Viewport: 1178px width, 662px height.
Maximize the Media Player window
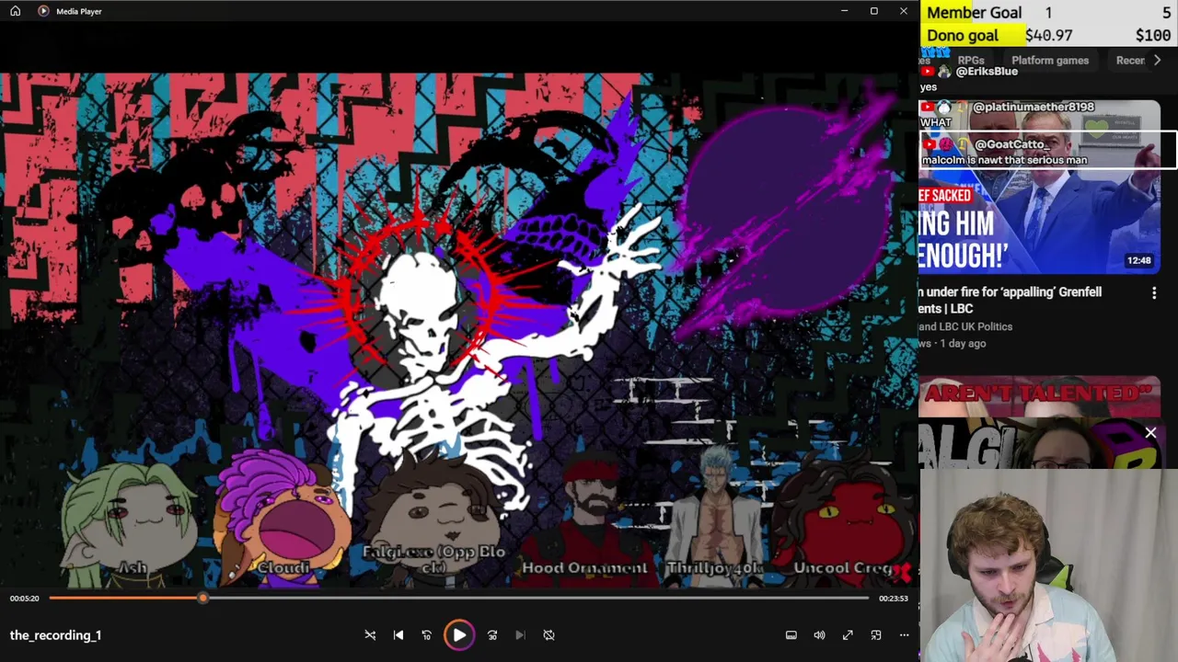[x=873, y=11]
